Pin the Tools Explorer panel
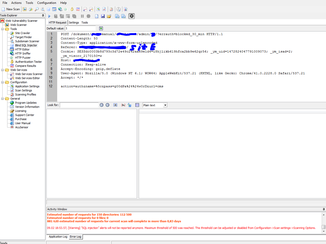The width and height of the screenshot is (326, 244). click(x=43, y=15)
